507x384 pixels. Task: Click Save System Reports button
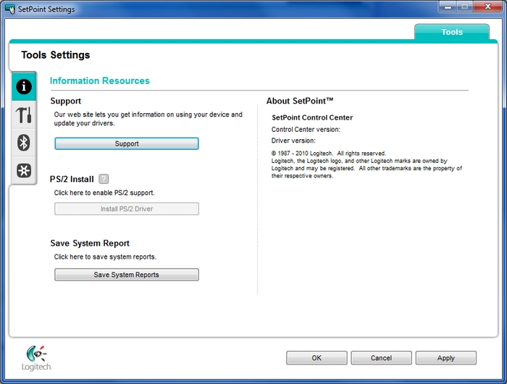[x=127, y=275]
